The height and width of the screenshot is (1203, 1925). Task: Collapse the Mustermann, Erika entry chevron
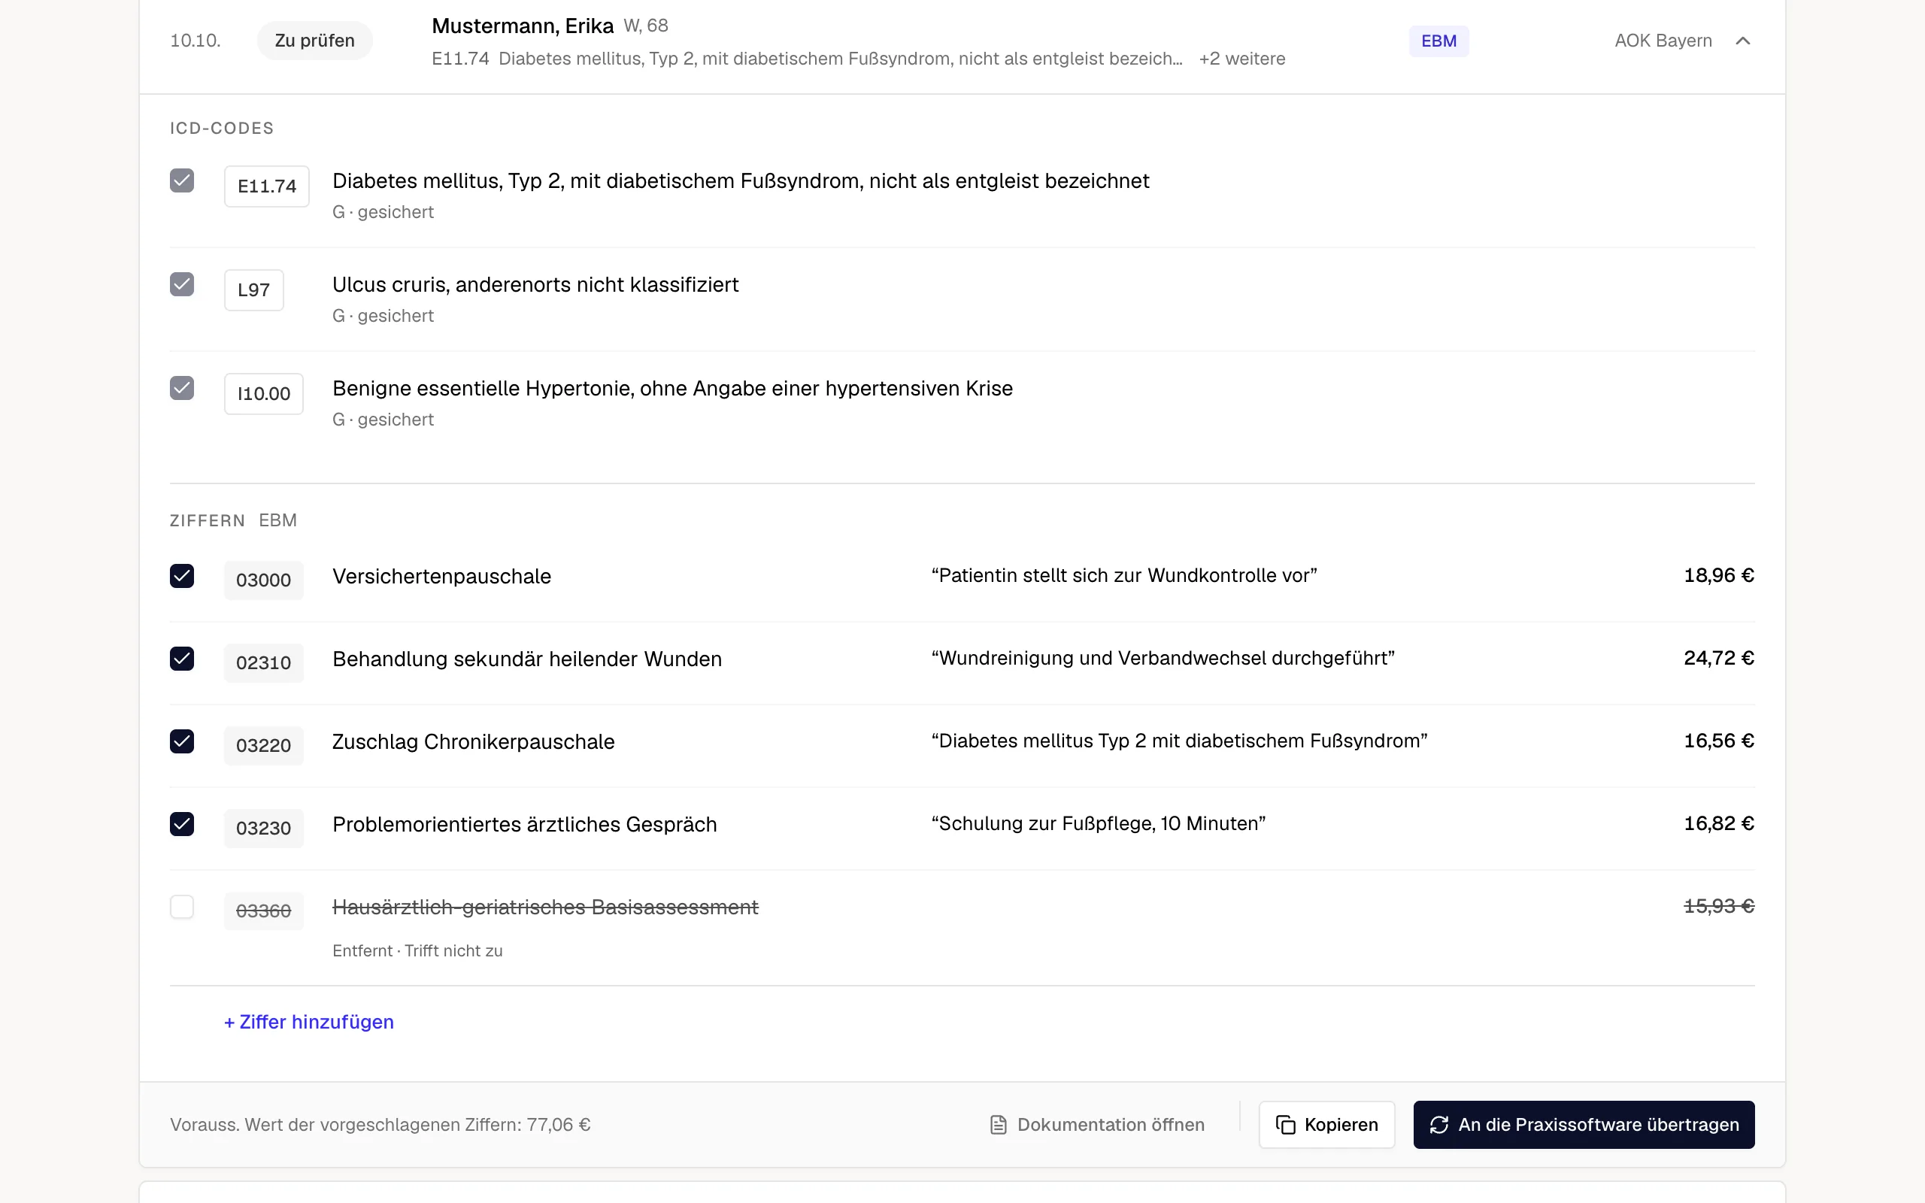[x=1742, y=41]
